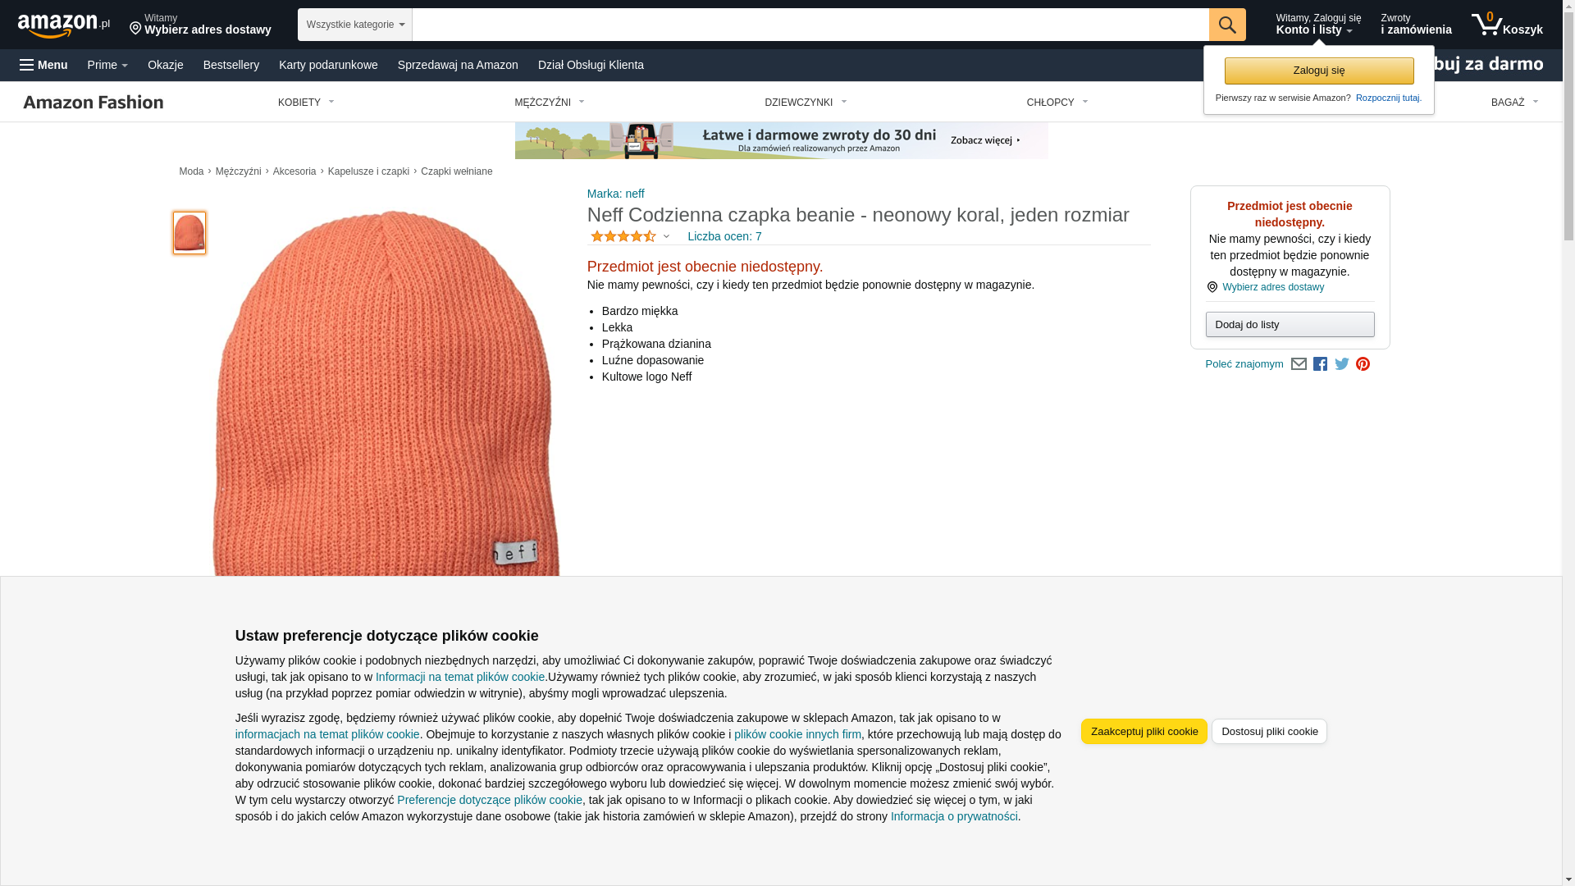Open the Prime dropdown in the navigation
Viewport: 1575px width, 886px height.
[107, 65]
